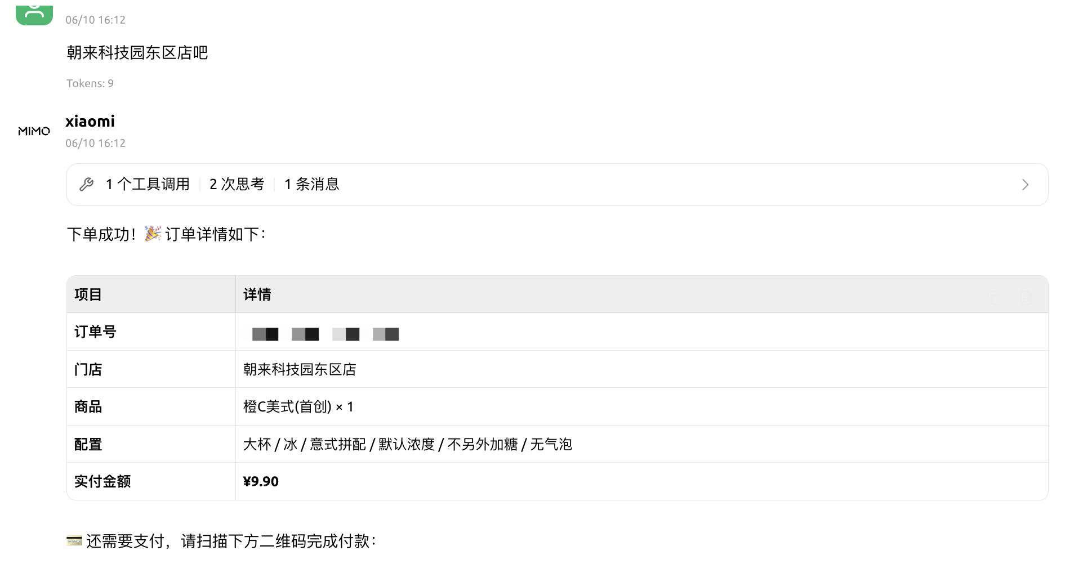Click the credit card emoji
This screenshot has width=1070, height=582.
click(x=74, y=541)
